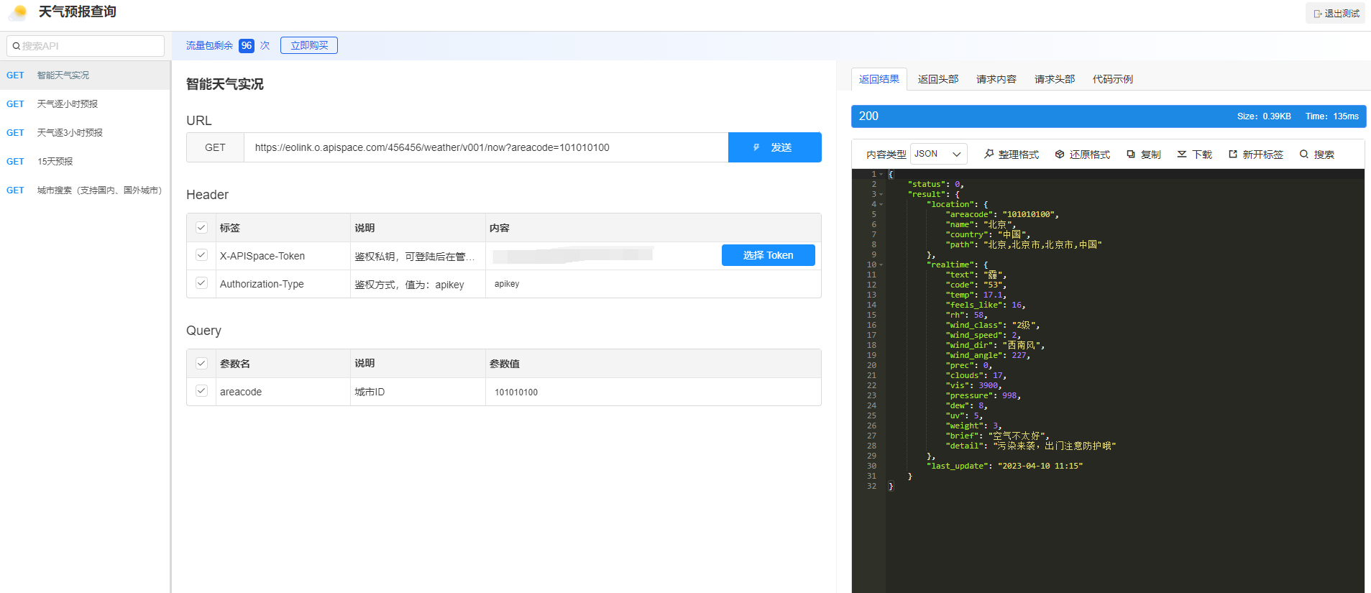Select the 城市搜索 API item
Image resolution: width=1371 pixels, height=593 pixels.
coord(85,190)
